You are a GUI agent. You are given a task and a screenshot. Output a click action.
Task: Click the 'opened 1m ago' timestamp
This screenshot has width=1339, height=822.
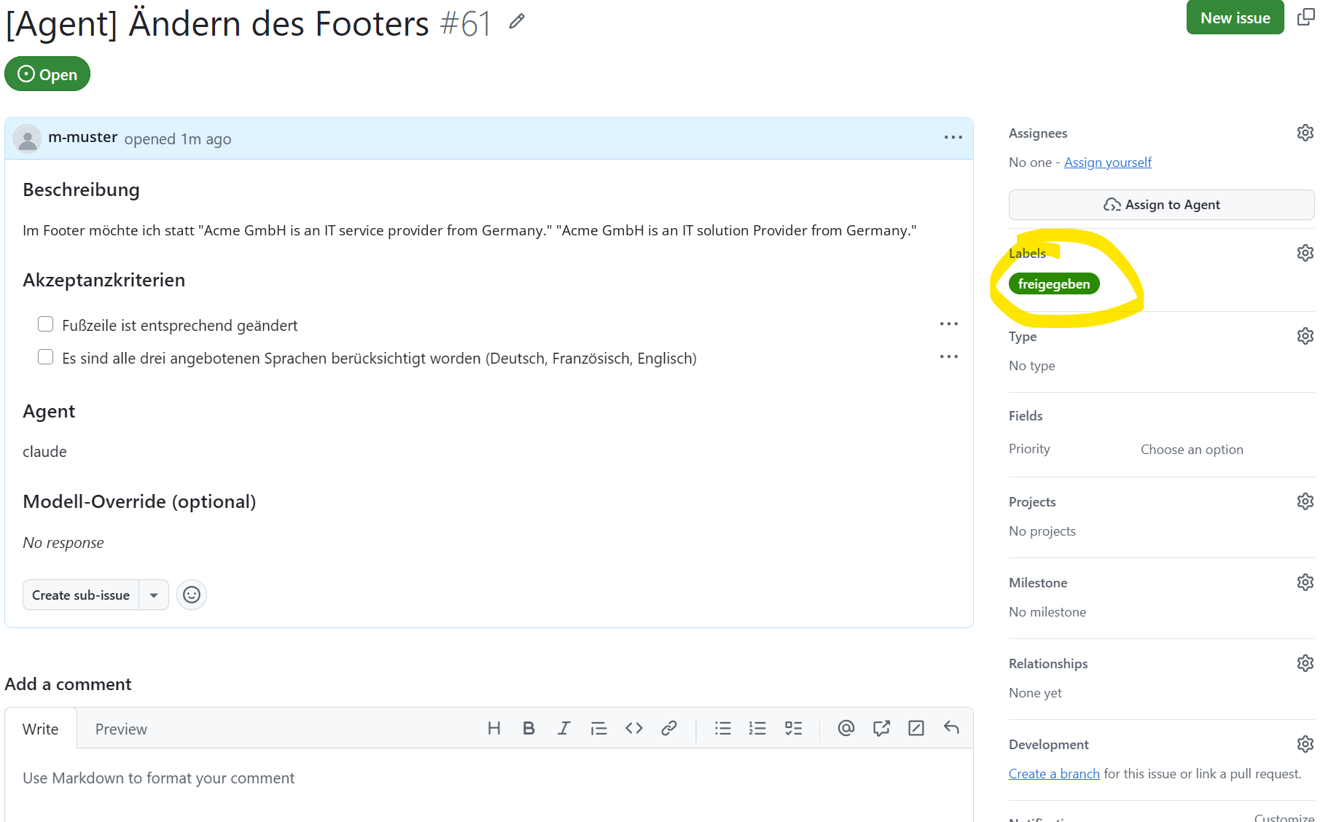(178, 138)
